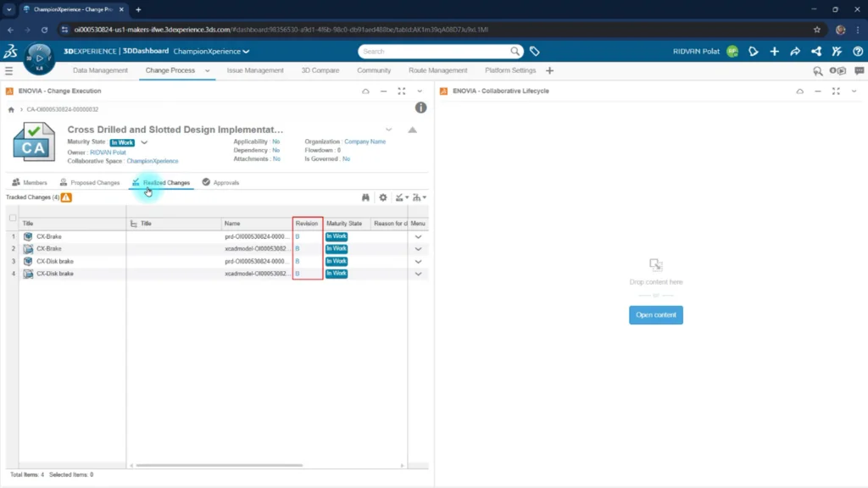Focus the top Search input field
The width and height of the screenshot is (868, 488).
[x=435, y=52]
